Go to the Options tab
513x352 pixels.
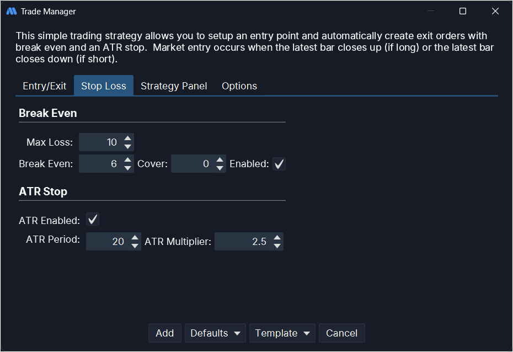(x=239, y=86)
